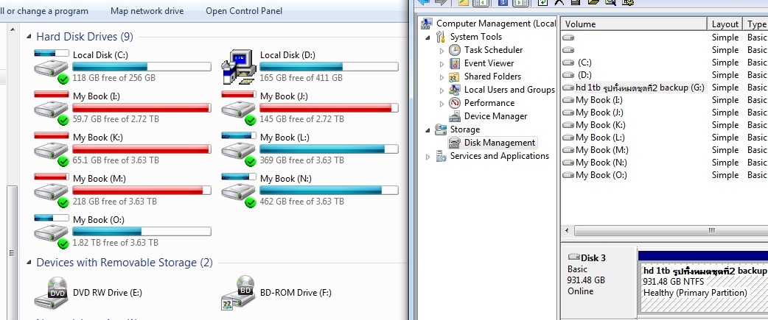Open the Local Disk (C:) drive icon

51,68
